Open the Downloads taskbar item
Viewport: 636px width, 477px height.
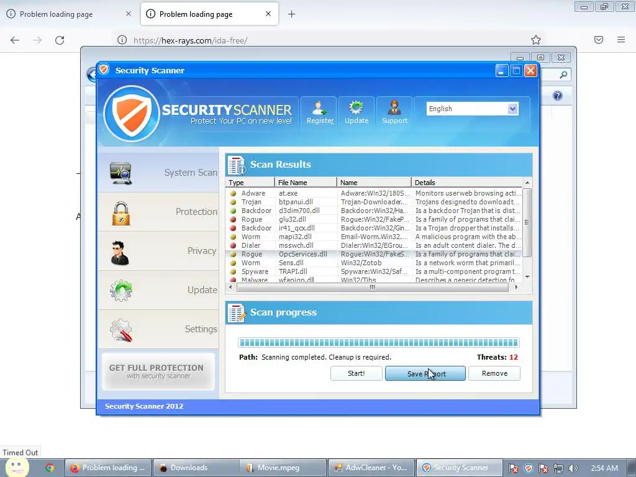196,468
